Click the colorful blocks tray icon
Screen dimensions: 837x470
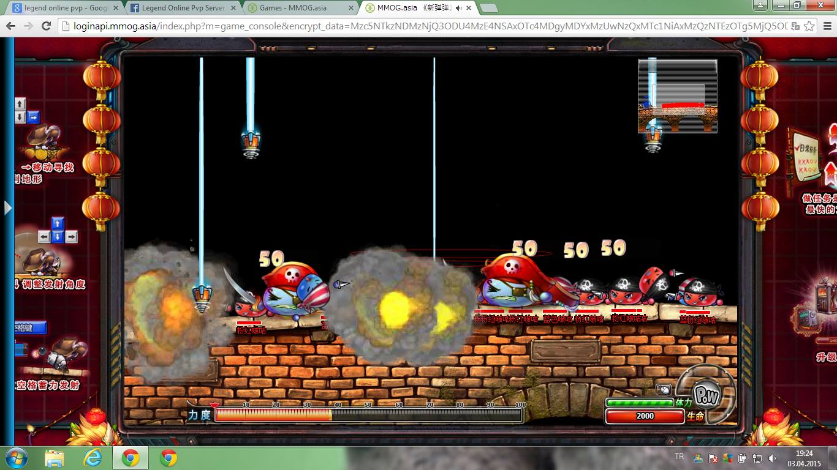click(727, 458)
